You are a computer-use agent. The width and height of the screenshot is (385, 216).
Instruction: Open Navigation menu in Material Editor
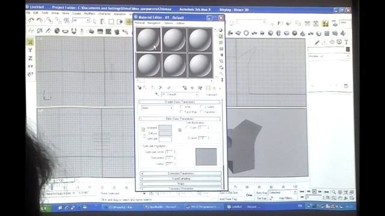154,23
